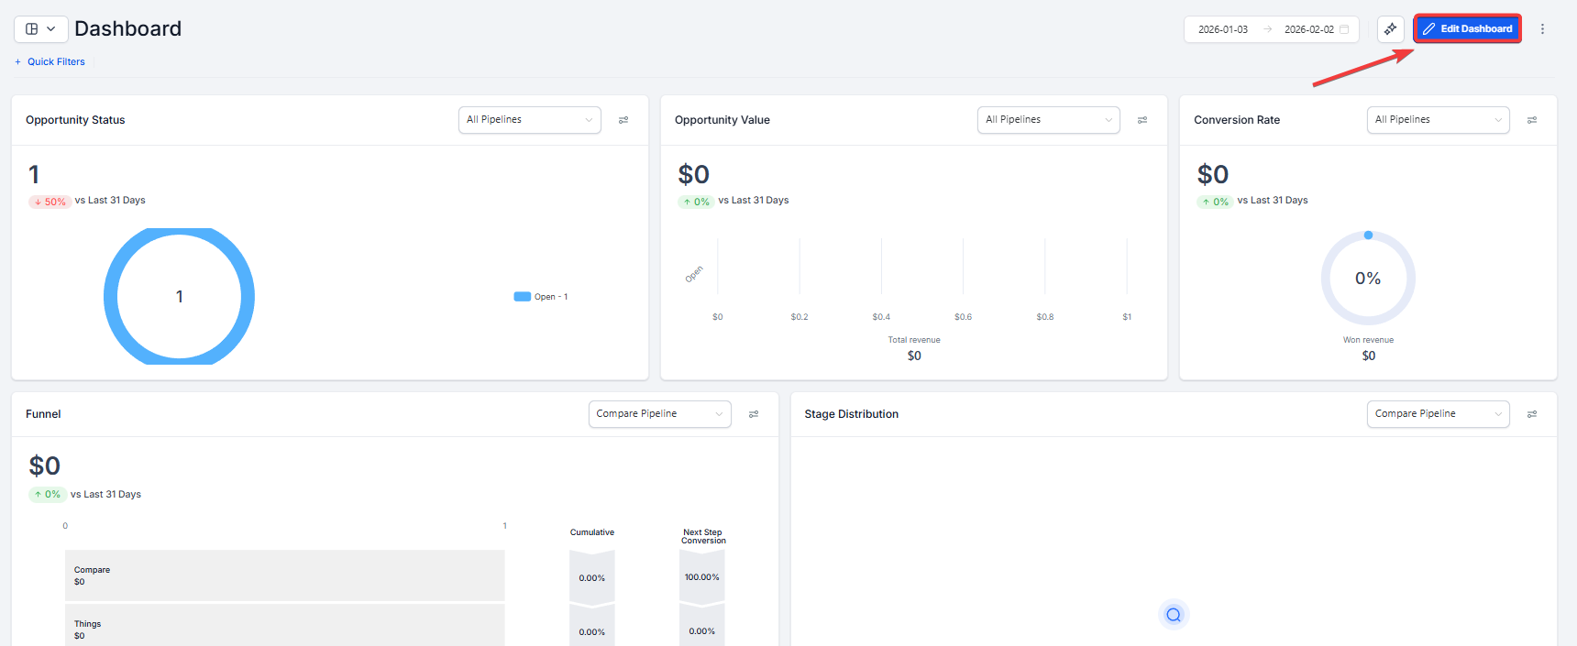Click the blue donut chart ring
Viewport: 1577px width, 646px height.
click(110, 297)
